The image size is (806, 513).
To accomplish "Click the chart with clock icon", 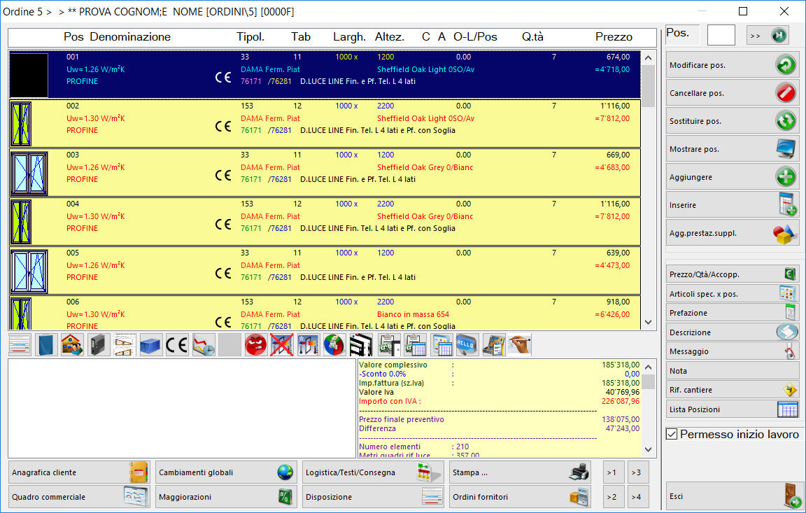I will point(204,345).
